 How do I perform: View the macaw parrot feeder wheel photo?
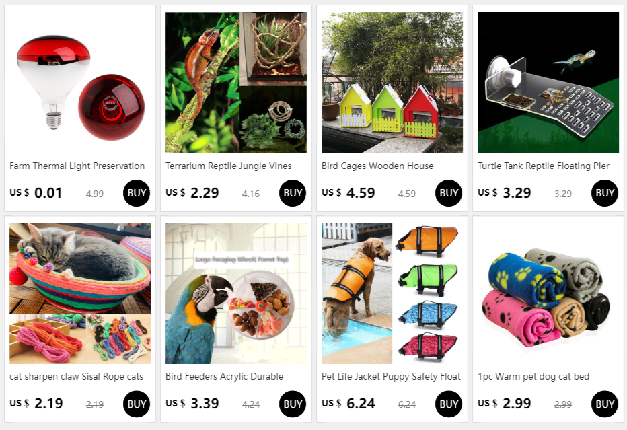coord(236,293)
